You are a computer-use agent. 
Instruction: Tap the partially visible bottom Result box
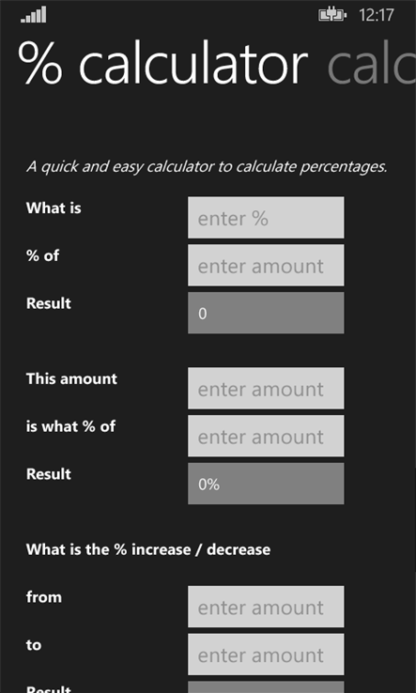266,687
